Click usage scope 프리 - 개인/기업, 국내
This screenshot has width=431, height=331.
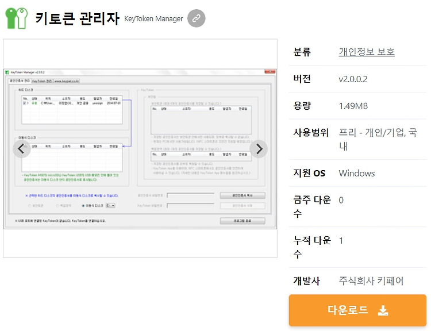[x=378, y=139]
